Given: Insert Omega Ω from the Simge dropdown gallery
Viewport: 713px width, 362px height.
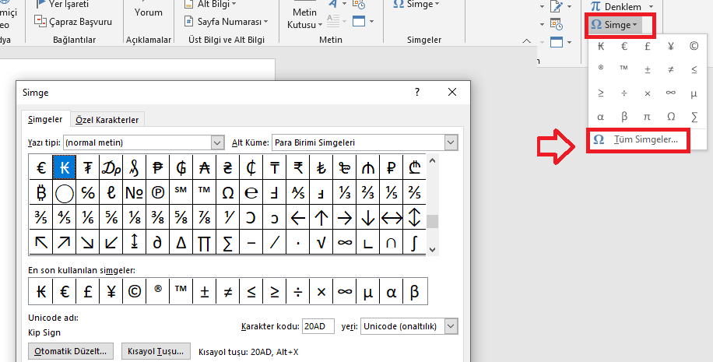Looking at the screenshot, I should tap(671, 117).
